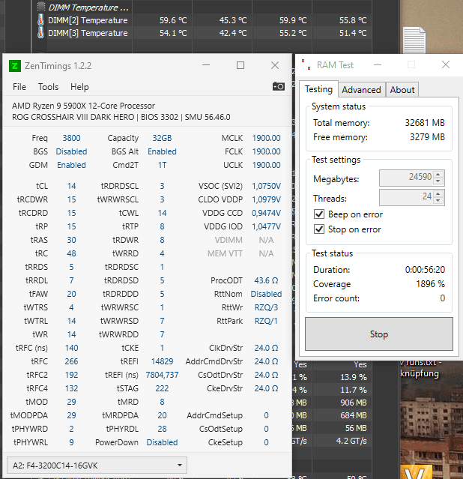
Task: Click the RttWr value RZQ/3
Action: pyautogui.click(x=266, y=307)
